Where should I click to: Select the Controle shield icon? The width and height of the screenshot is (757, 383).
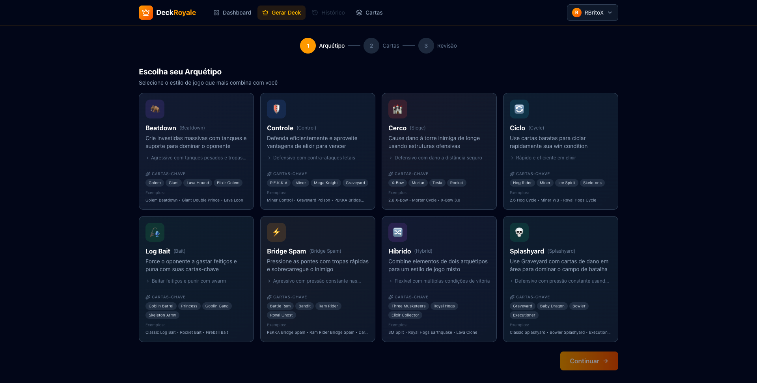pos(276,109)
